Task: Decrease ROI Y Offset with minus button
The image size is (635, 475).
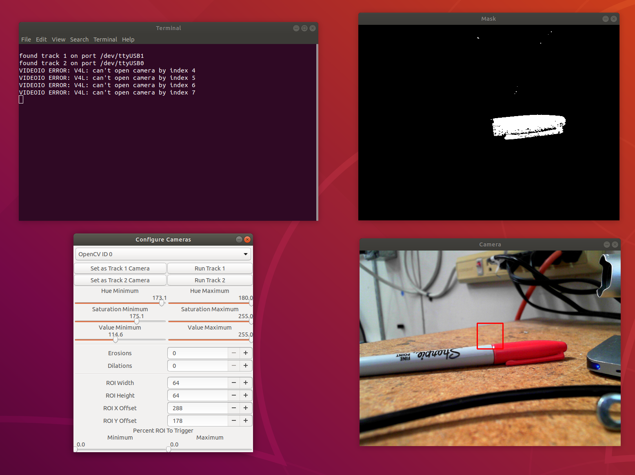Action: [x=234, y=421]
